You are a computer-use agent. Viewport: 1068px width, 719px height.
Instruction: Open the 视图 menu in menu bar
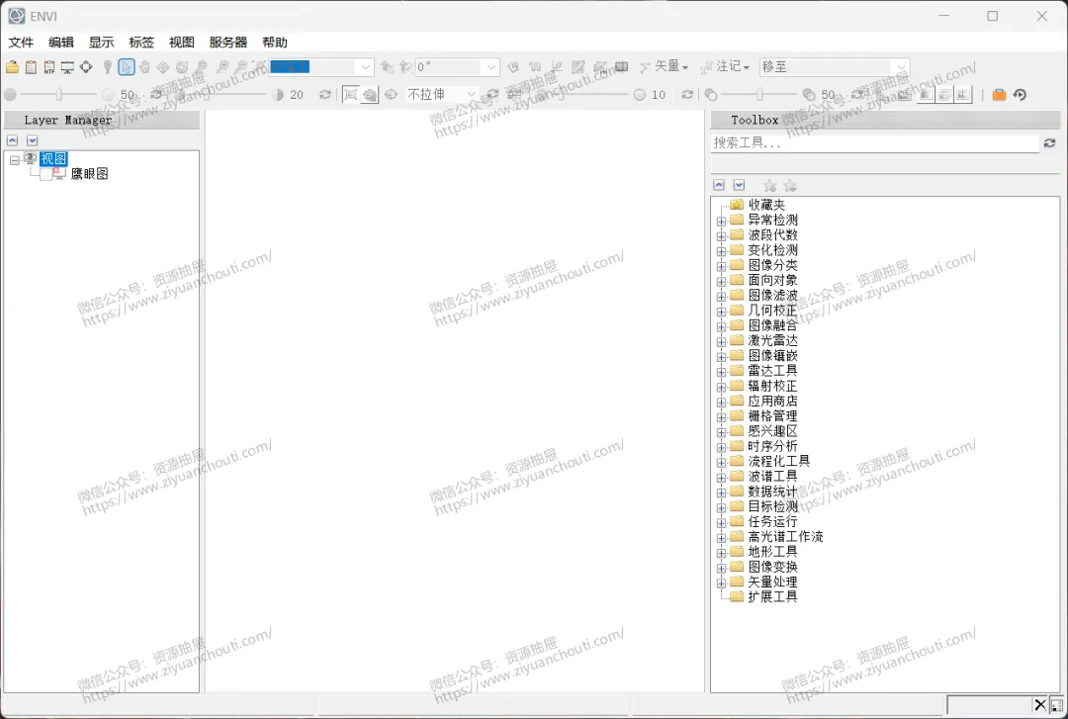182,43
